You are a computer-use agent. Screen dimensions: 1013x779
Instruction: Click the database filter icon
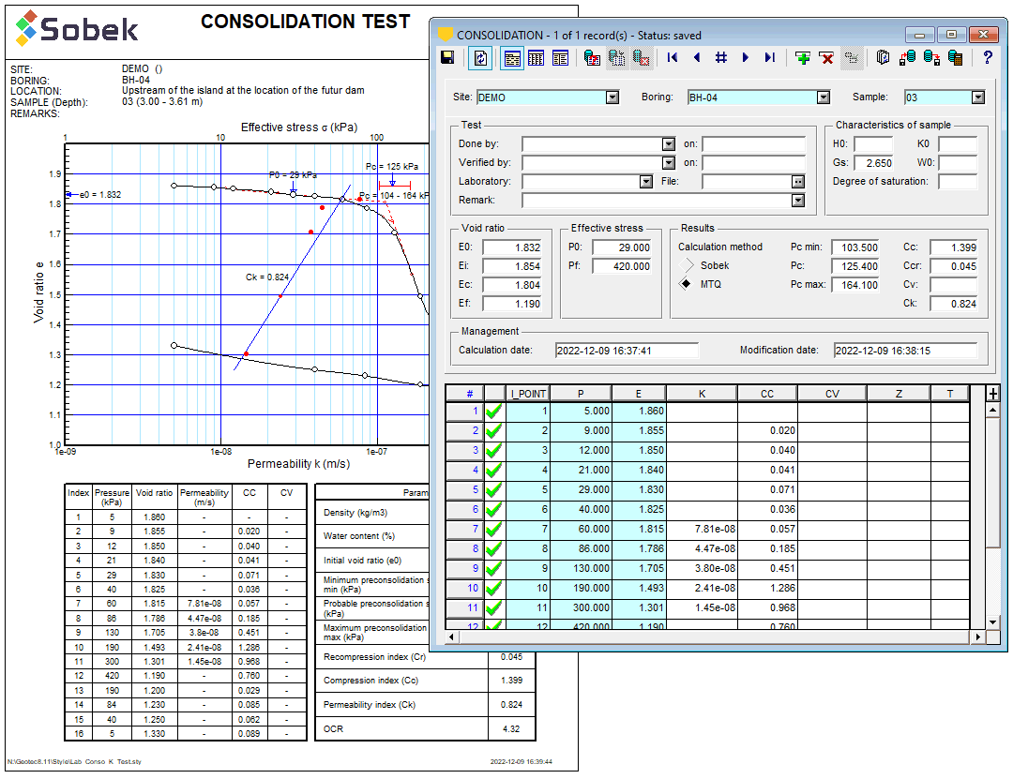[616, 58]
